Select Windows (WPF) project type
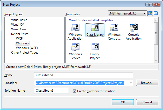 point(27,48)
